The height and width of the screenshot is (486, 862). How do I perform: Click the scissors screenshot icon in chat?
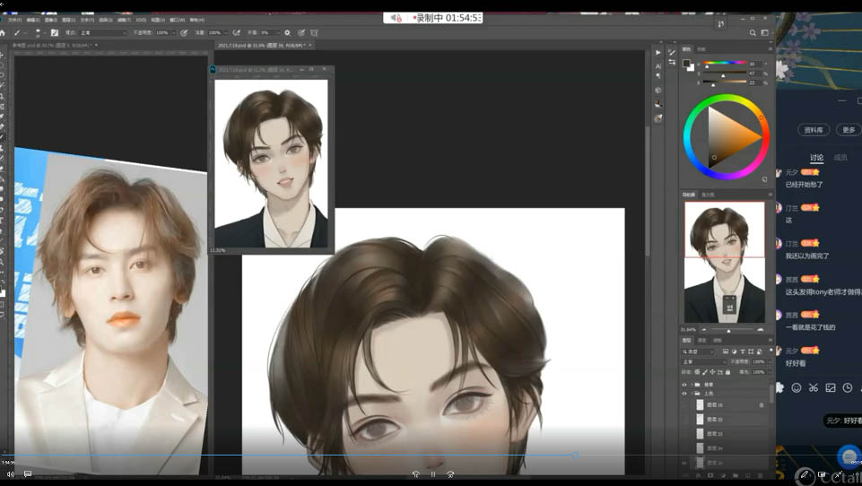[x=813, y=387]
